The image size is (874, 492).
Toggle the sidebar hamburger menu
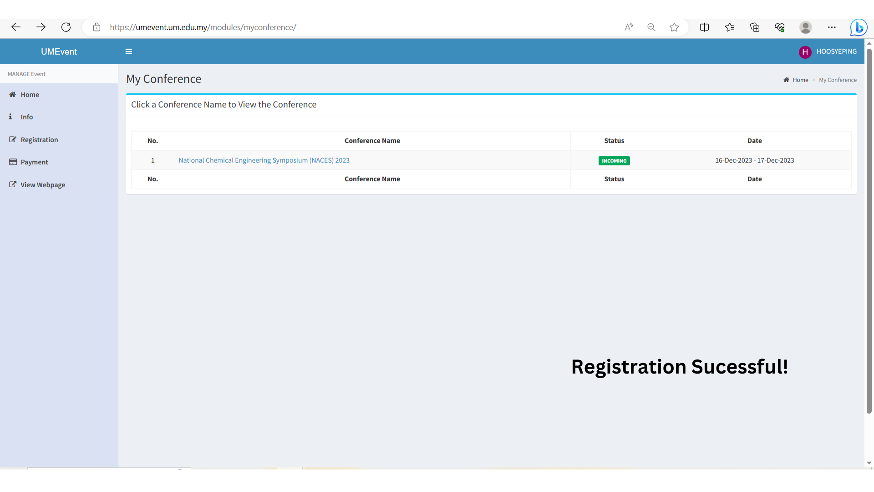pyautogui.click(x=129, y=52)
